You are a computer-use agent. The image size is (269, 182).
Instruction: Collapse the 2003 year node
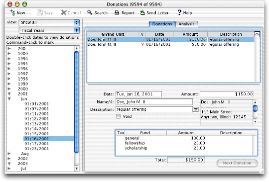9,164
